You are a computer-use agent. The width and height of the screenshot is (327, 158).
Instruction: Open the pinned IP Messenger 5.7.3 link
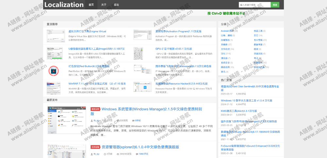pos(183,66)
